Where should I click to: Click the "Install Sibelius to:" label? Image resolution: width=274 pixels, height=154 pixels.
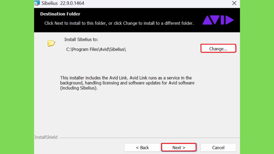coord(81,40)
